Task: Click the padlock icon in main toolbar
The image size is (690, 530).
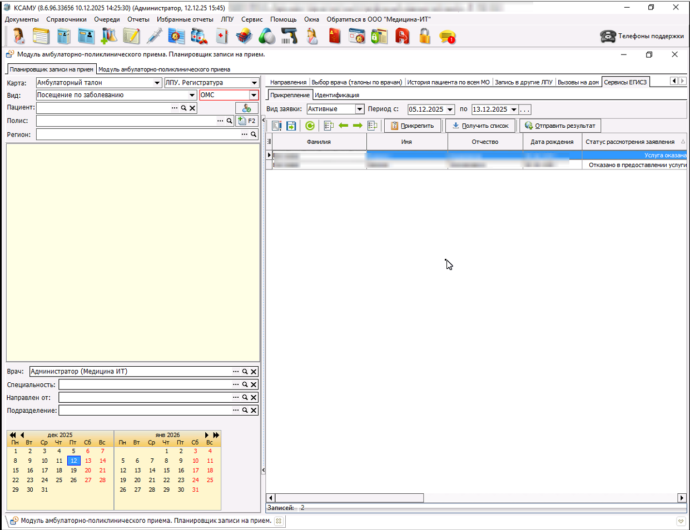Action: point(425,37)
